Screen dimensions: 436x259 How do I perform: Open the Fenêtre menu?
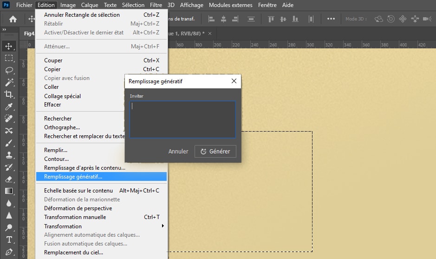point(267,5)
